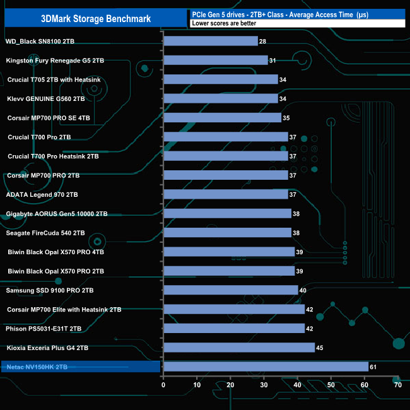
Task: Select the 'Klevv GENUINE G560 2TB' label
Action: click(x=46, y=99)
